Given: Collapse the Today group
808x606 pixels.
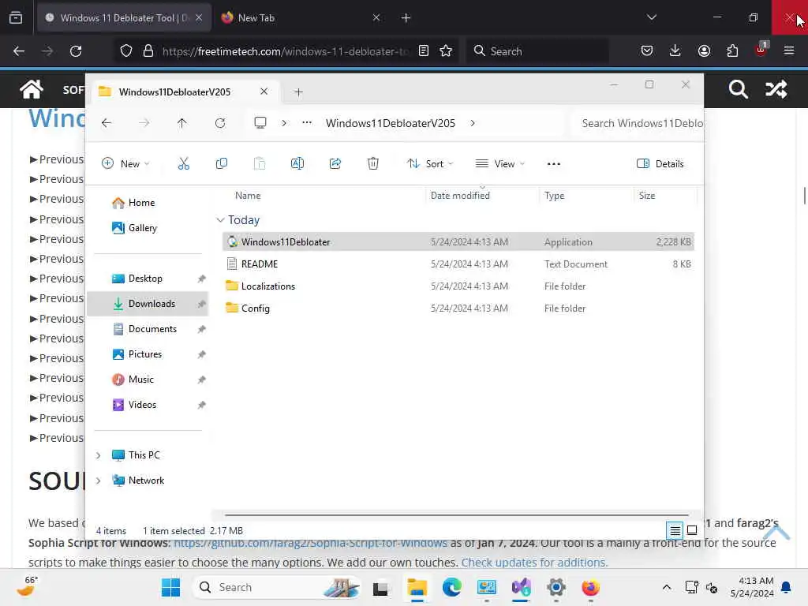Looking at the screenshot, I should tap(221, 220).
